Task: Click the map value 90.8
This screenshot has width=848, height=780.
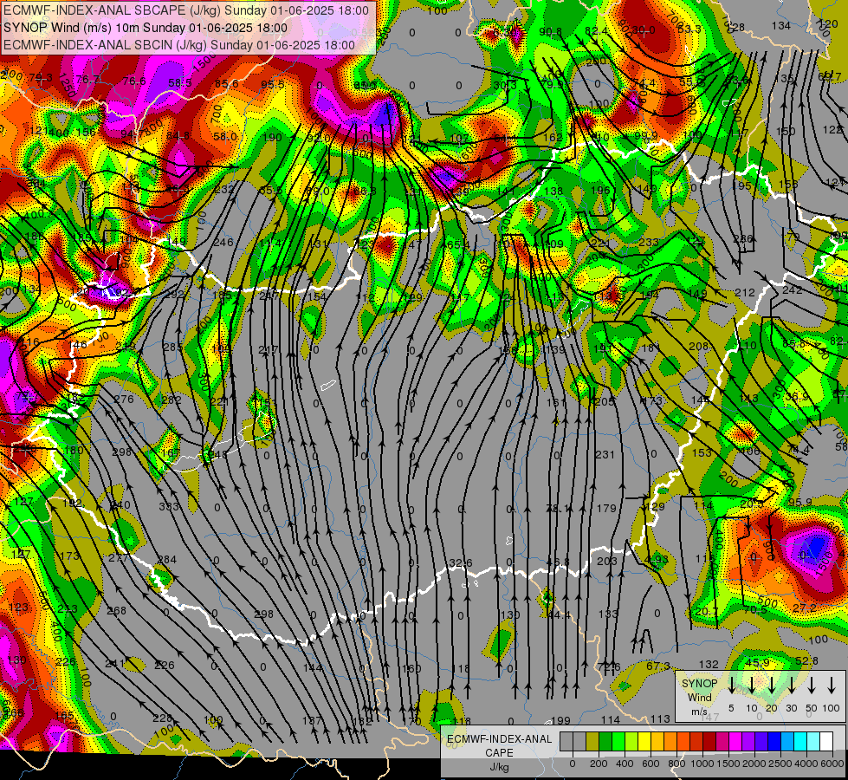Action: (x=551, y=32)
